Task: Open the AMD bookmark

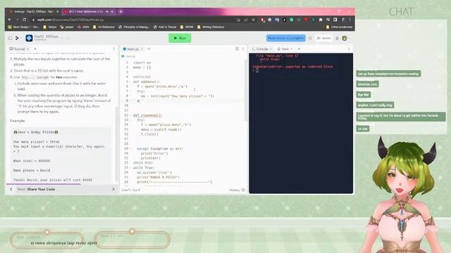Action: [83, 27]
